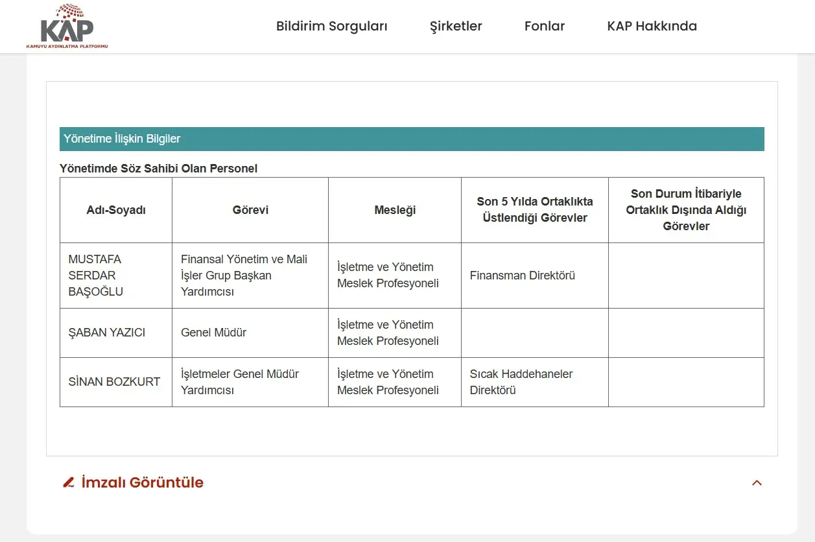Collapse the section with the chevron arrow

(x=757, y=483)
